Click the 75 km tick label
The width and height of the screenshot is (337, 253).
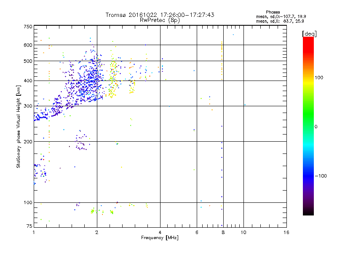click(x=29, y=226)
